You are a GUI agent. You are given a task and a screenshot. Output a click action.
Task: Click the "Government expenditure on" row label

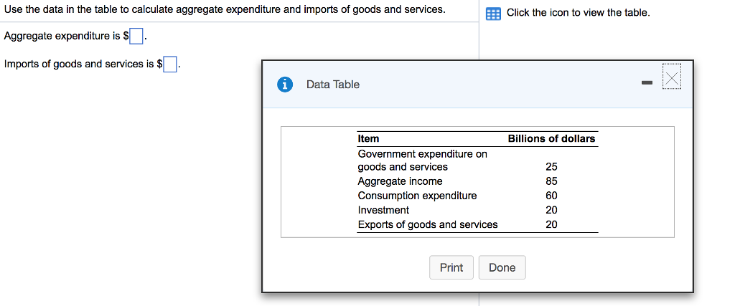[422, 153]
